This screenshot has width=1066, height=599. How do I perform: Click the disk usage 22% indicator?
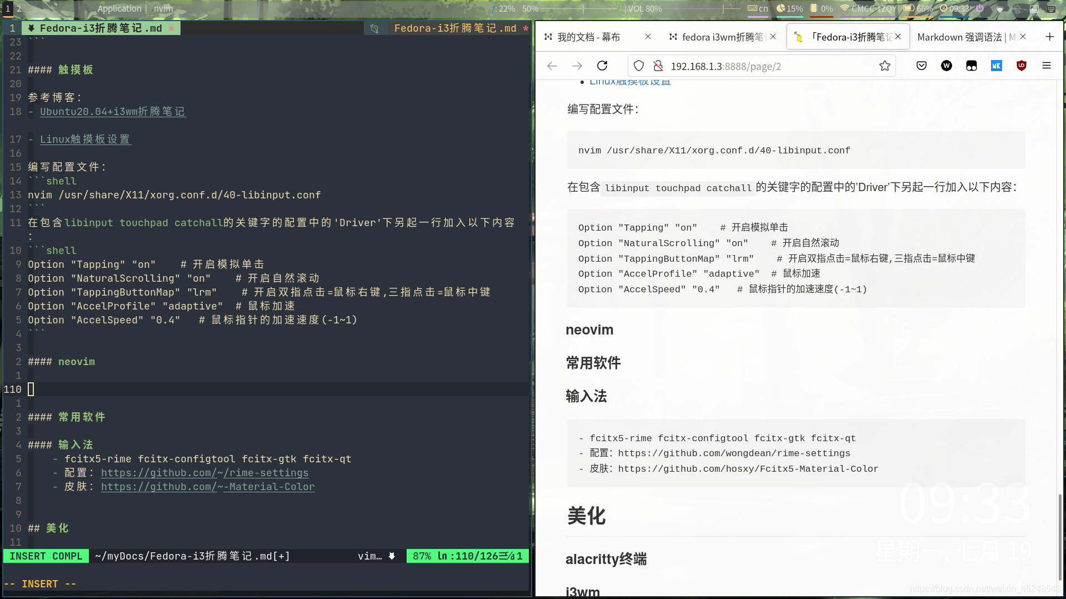[x=504, y=8]
